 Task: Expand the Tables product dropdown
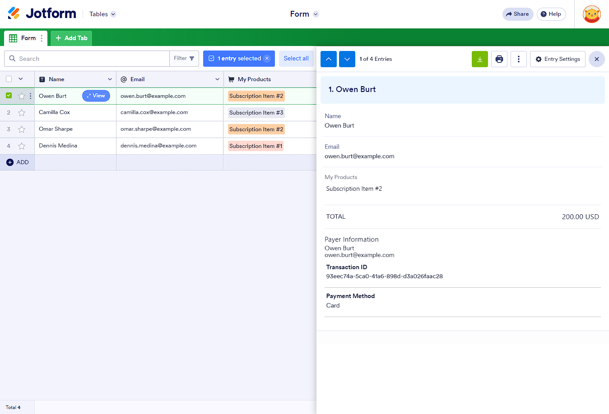pyautogui.click(x=102, y=14)
